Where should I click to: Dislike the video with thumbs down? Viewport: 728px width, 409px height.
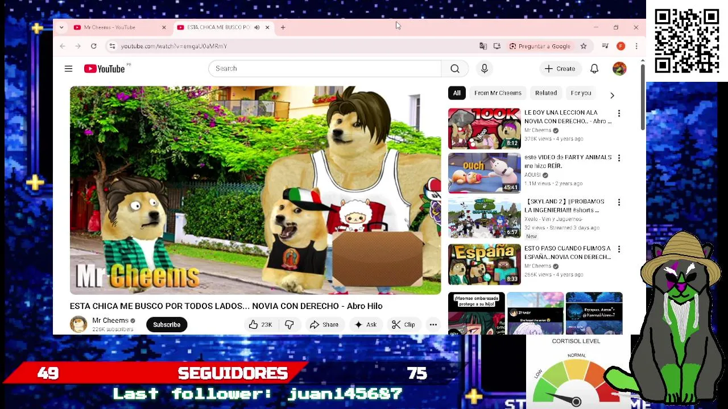[289, 324]
